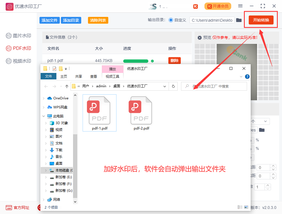Image resolution: width=282 pixels, height=214 pixels.
Task: Select the pdf-1.pdf file thumbnail
Action: (100, 113)
